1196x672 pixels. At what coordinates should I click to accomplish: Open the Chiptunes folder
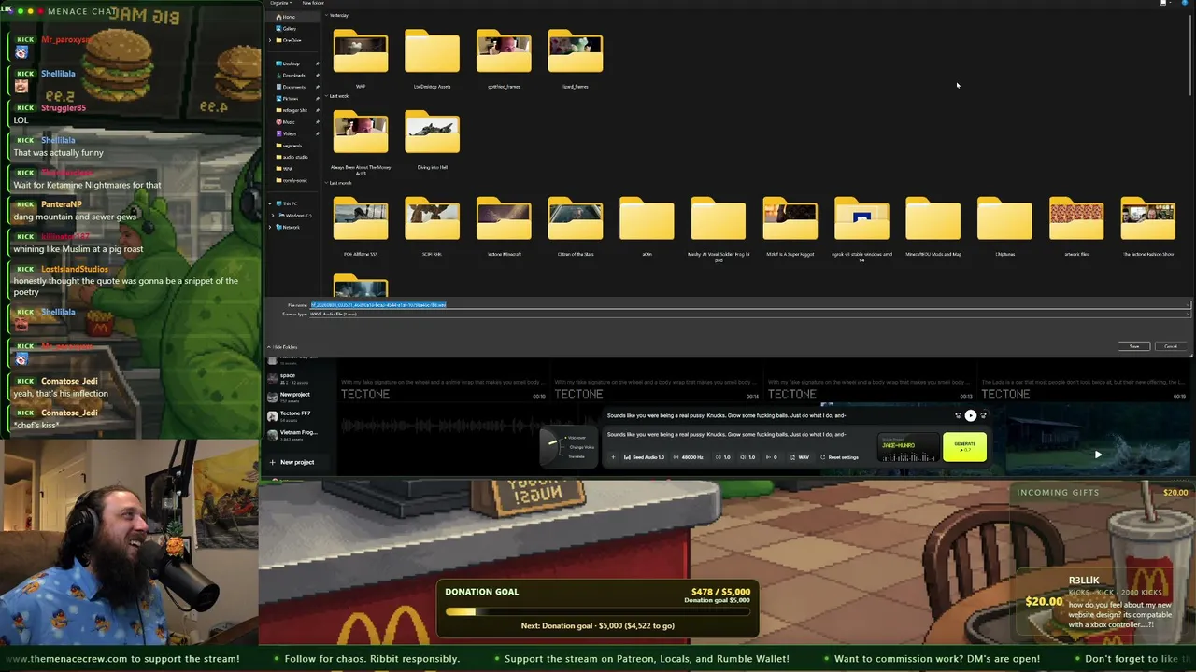1004,226
